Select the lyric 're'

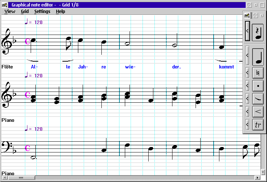point(104,67)
